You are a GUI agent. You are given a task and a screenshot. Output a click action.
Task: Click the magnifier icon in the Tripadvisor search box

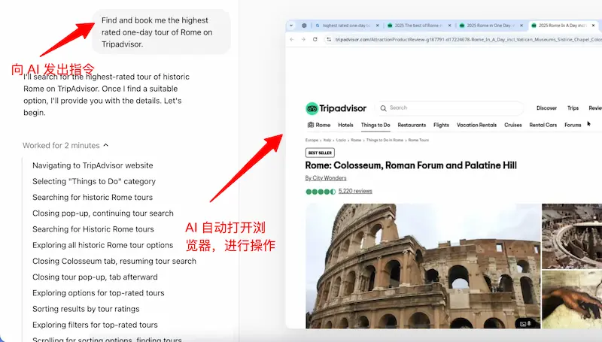(382, 108)
